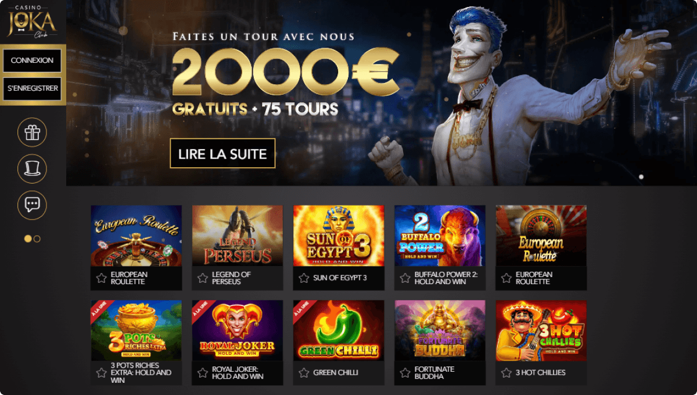Favorite Sun of Egypt 3 with star
697x395 pixels.
tap(304, 278)
